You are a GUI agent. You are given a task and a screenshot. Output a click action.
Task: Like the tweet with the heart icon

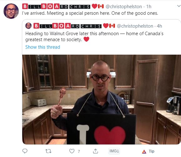[x=72, y=151]
